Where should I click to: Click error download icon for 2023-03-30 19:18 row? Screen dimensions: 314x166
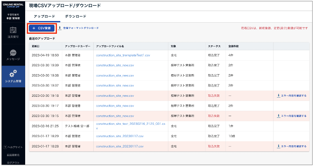[279, 96]
